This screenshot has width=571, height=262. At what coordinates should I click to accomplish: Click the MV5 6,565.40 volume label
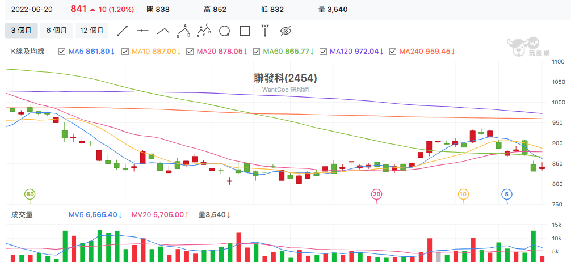coord(95,215)
